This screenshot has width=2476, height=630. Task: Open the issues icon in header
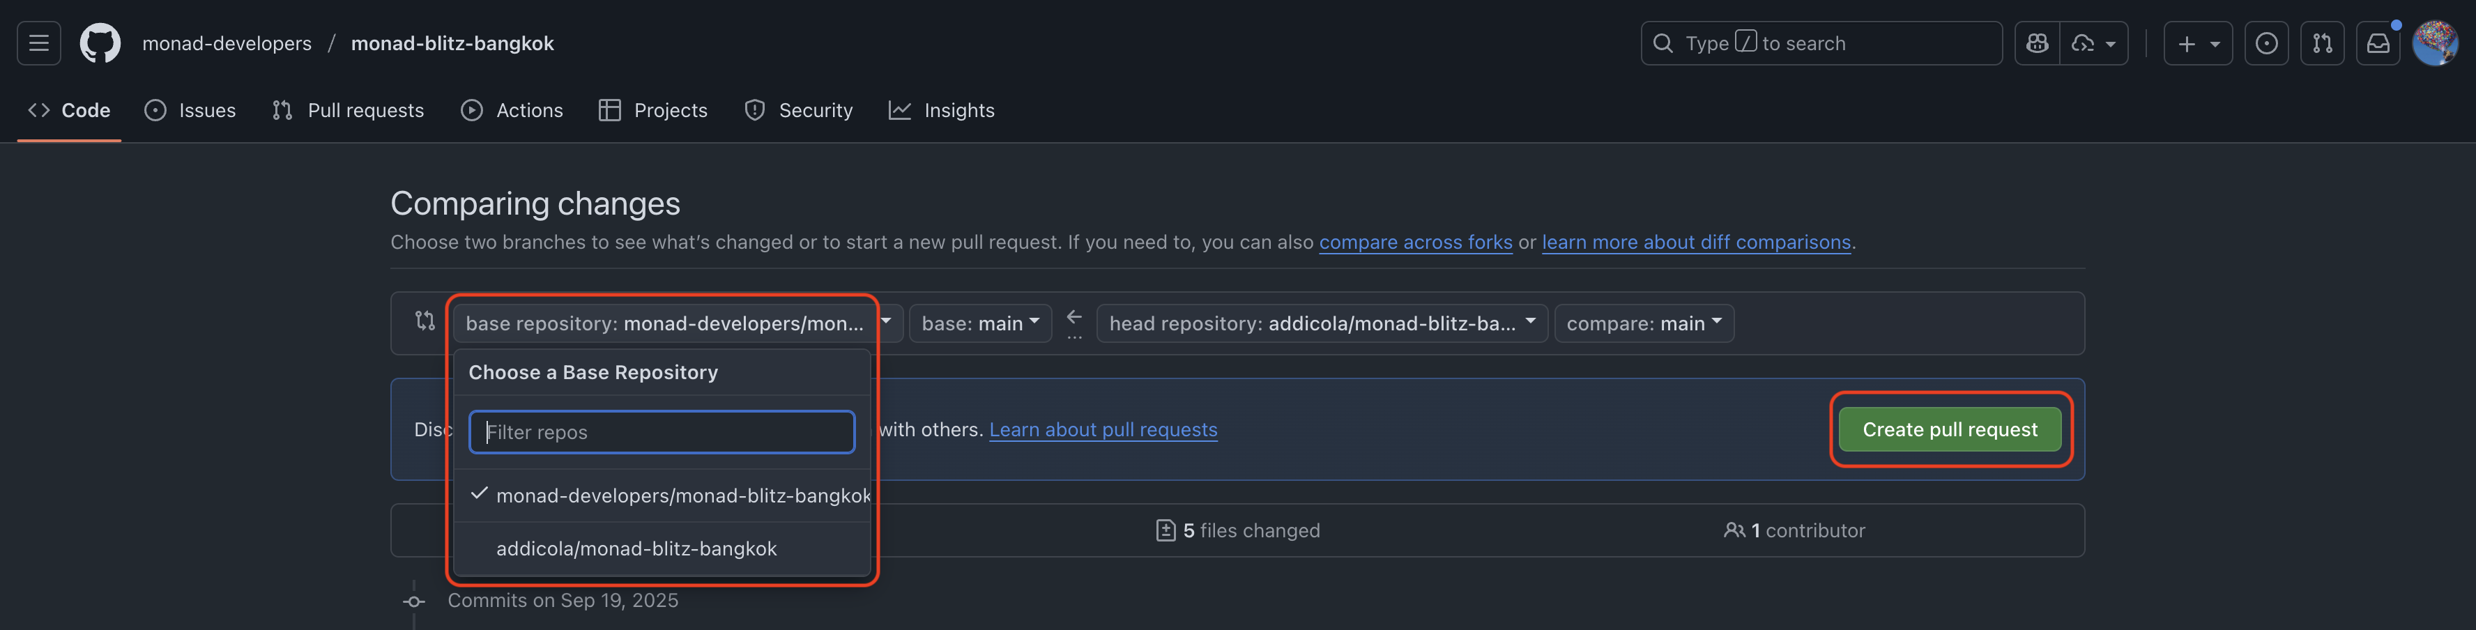point(2265,43)
